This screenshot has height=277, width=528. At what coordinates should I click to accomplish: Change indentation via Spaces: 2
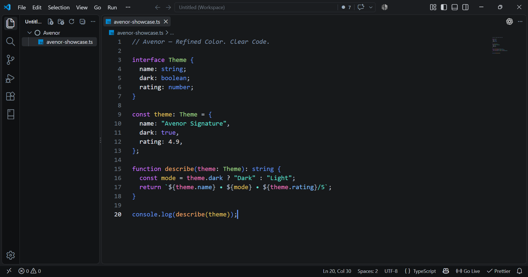coord(368,271)
